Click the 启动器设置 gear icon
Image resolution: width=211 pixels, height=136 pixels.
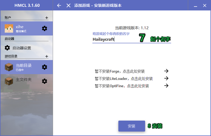(x=7, y=48)
